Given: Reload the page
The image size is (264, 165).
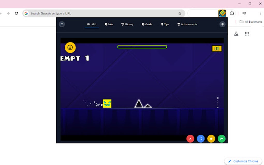Looking at the screenshot, I should [x=16, y=13].
